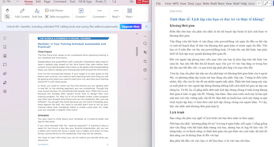
Task: Open the comments panel in left sidebar
Action: pyautogui.click(x=5, y=65)
